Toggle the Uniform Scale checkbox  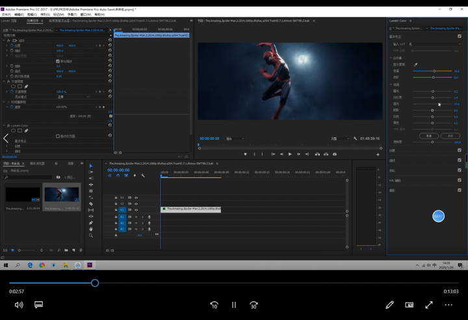pos(58,61)
